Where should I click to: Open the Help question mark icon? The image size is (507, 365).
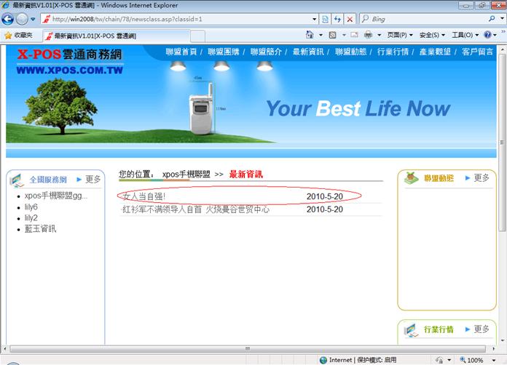point(487,35)
